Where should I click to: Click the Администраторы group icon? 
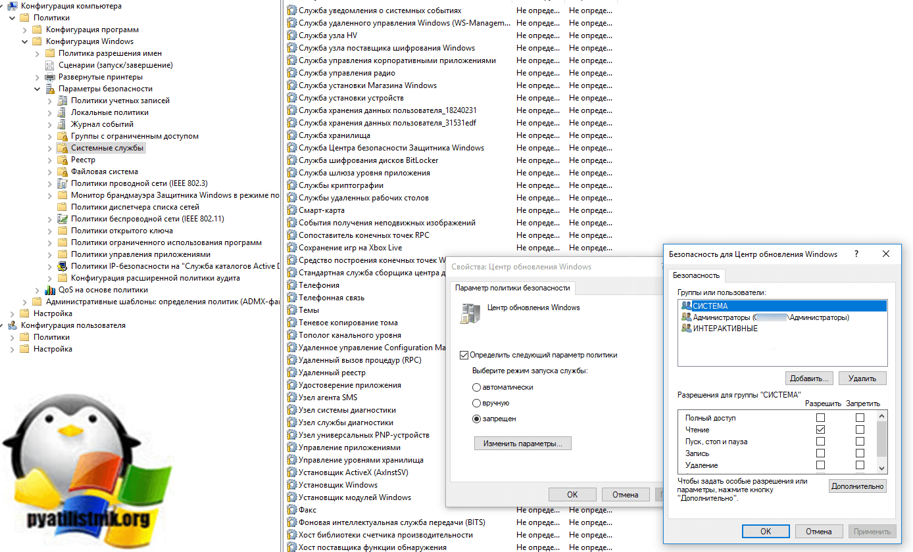(687, 317)
